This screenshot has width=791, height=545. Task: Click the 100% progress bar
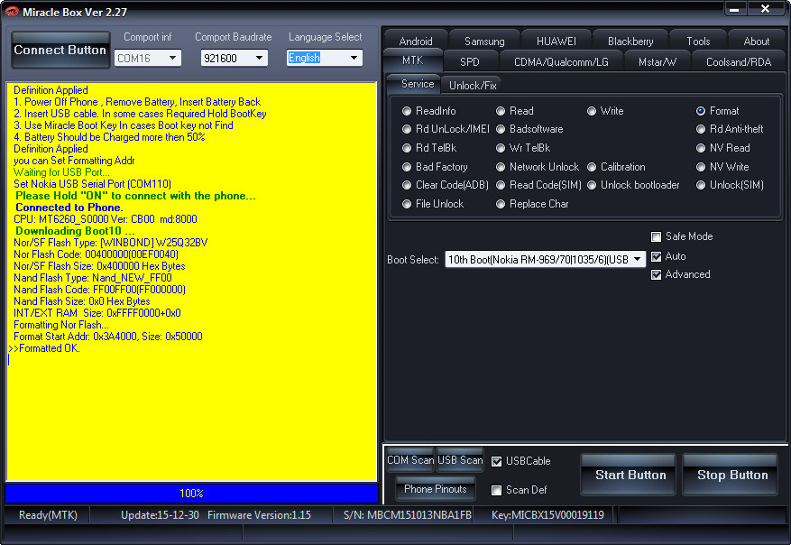(192, 493)
